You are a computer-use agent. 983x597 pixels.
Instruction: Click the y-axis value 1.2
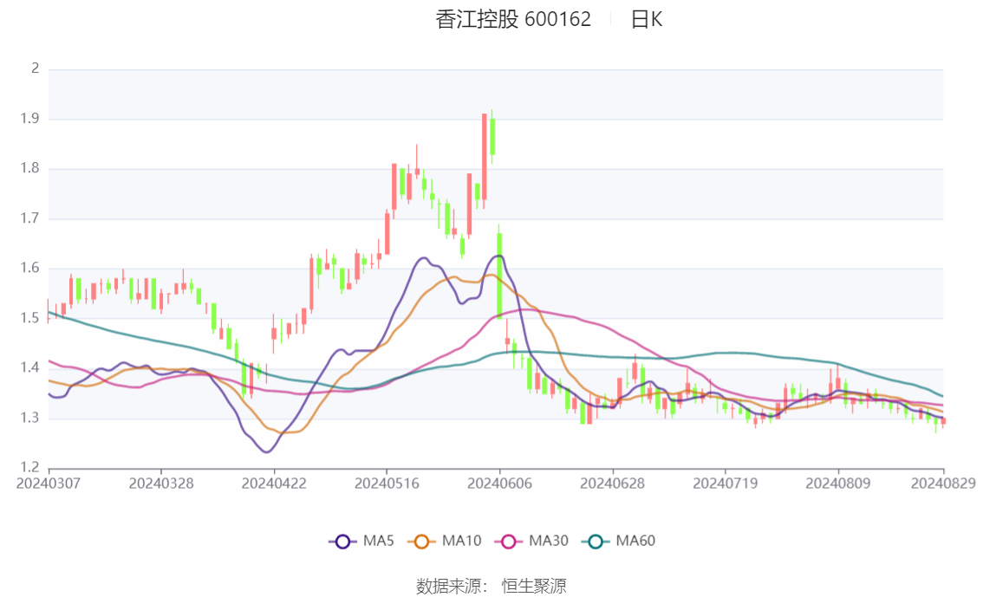[x=29, y=467]
